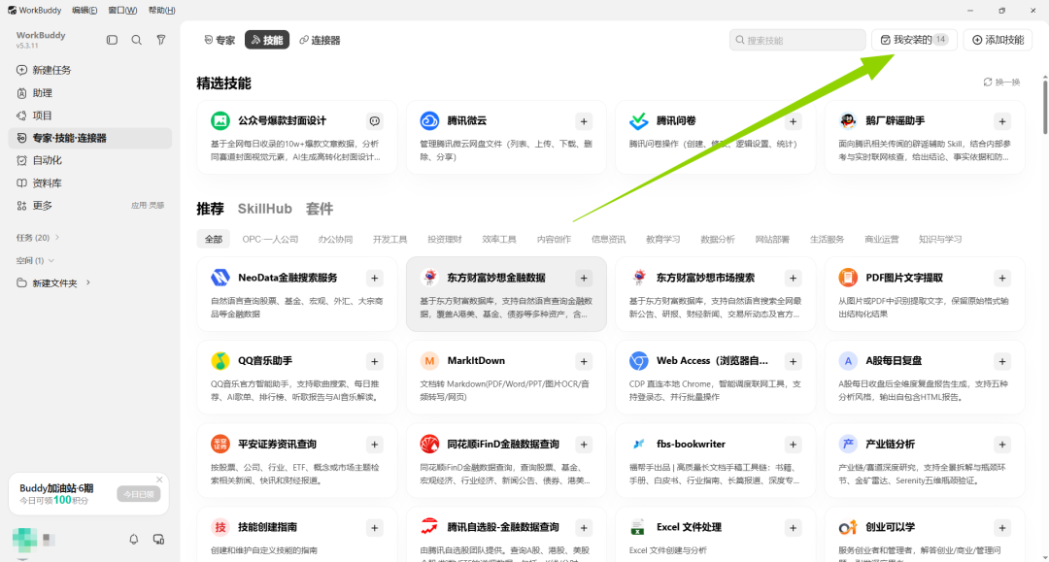Add PDF图片文字提取 with plus button
The height and width of the screenshot is (562, 1049).
tap(1002, 278)
